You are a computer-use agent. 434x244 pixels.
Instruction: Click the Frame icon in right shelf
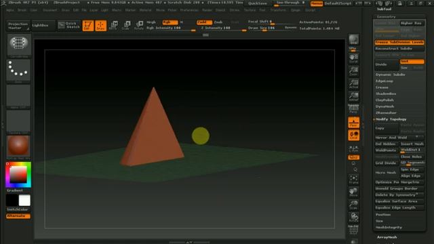(x=353, y=180)
